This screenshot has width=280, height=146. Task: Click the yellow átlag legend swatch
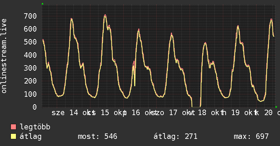13,136
